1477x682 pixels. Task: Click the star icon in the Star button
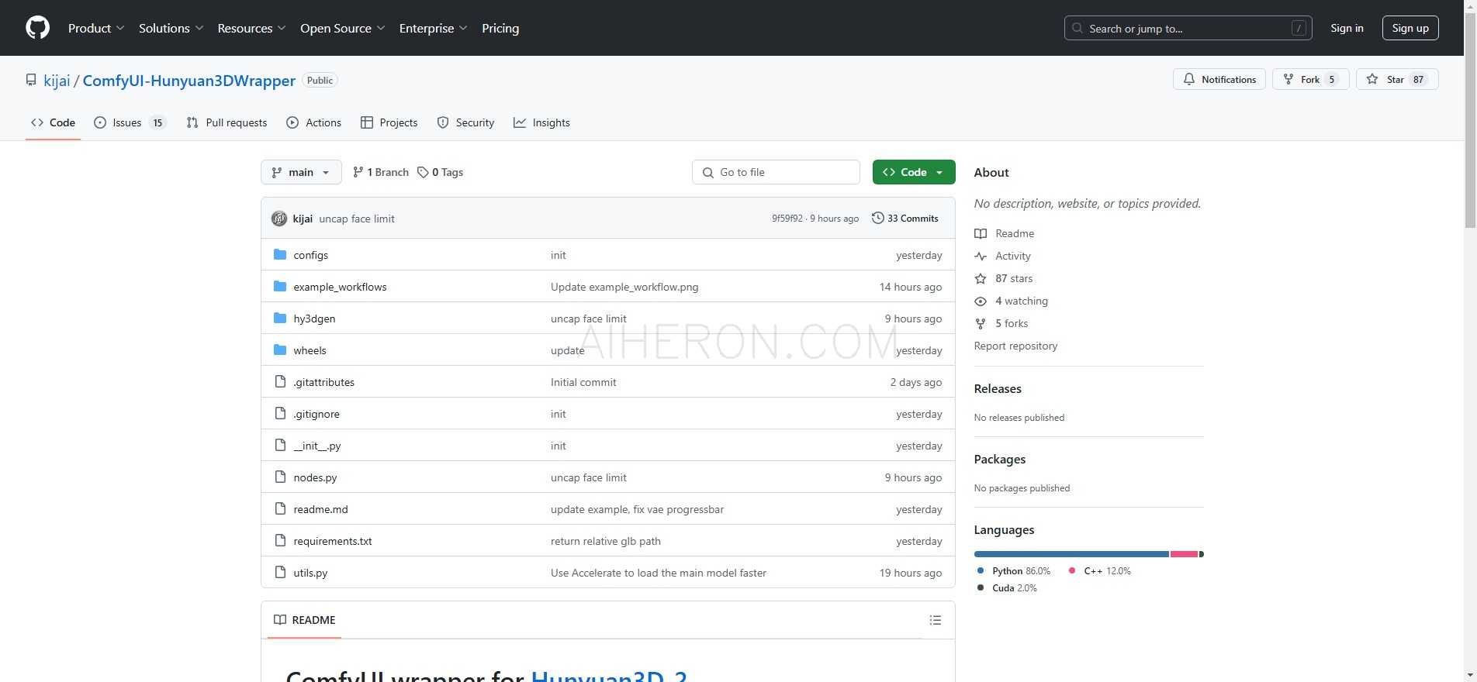[x=1372, y=79]
